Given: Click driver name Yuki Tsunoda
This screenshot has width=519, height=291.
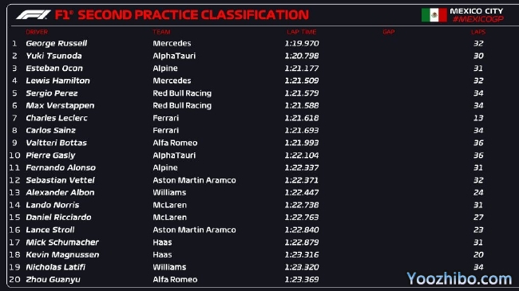Looking at the screenshot, I should [54, 56].
